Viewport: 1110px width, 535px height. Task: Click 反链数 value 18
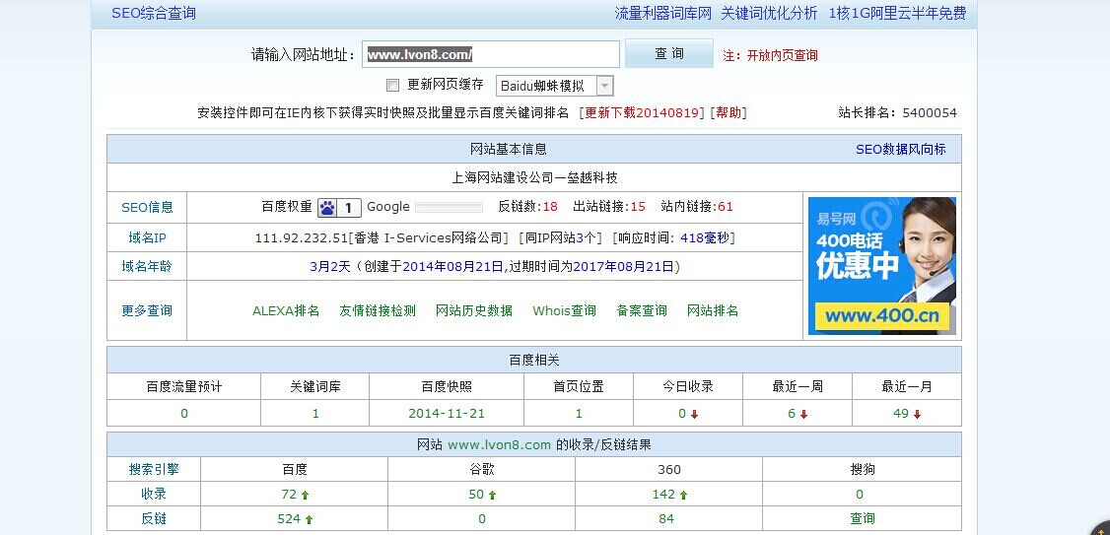[x=550, y=207]
